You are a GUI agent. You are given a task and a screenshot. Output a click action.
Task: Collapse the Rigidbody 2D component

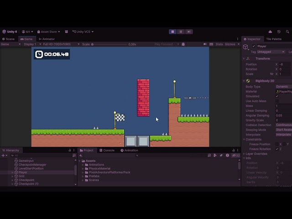pyautogui.click(x=244, y=81)
